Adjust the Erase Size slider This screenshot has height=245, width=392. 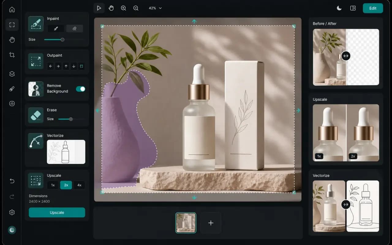[71, 119]
